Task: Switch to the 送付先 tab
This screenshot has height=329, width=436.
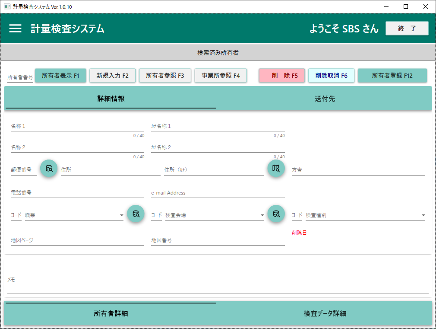Action: point(325,99)
